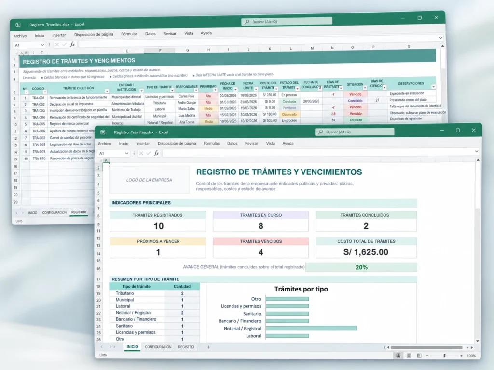Add a new sheet with the plus button
This screenshot has width=494, height=370.
[208, 347]
